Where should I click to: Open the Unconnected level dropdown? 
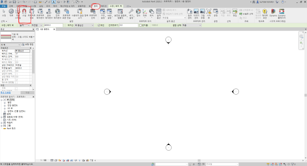click(37, 25)
